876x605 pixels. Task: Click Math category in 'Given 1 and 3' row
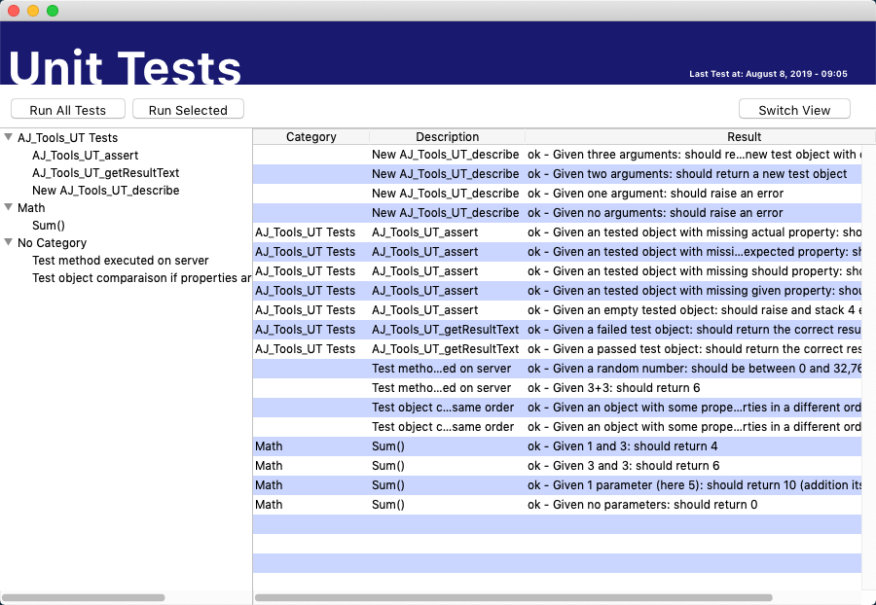coord(269,446)
